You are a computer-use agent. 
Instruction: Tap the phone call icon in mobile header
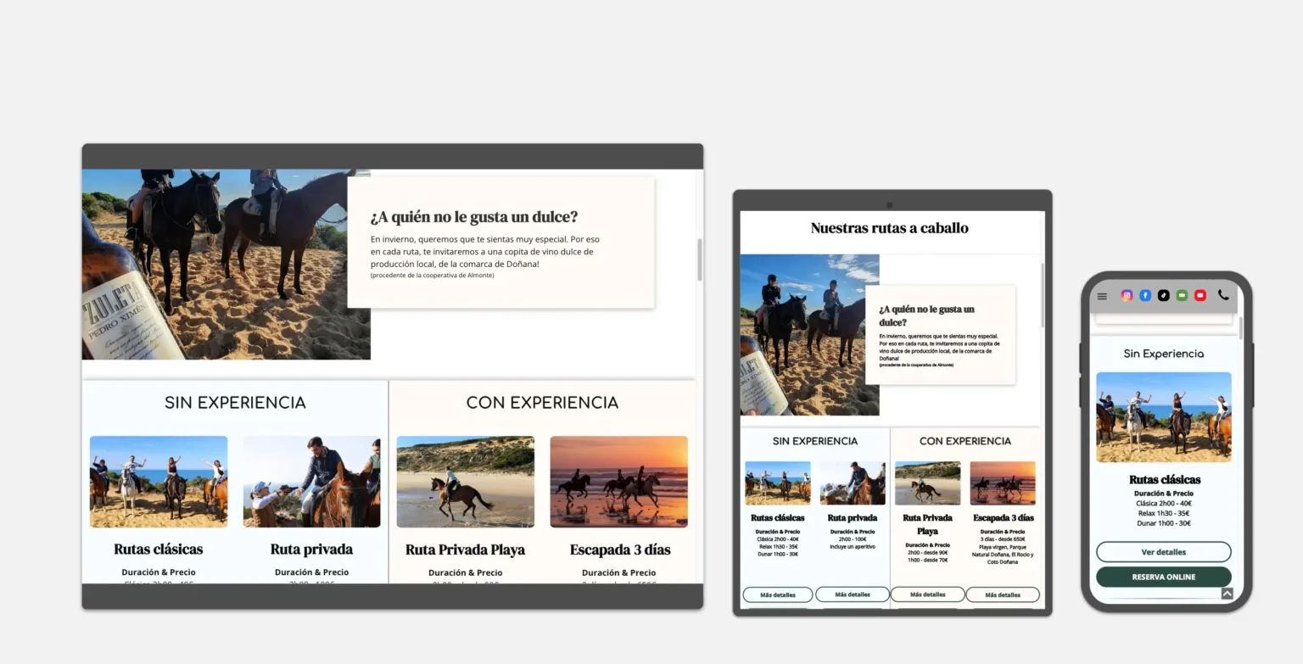(1223, 295)
